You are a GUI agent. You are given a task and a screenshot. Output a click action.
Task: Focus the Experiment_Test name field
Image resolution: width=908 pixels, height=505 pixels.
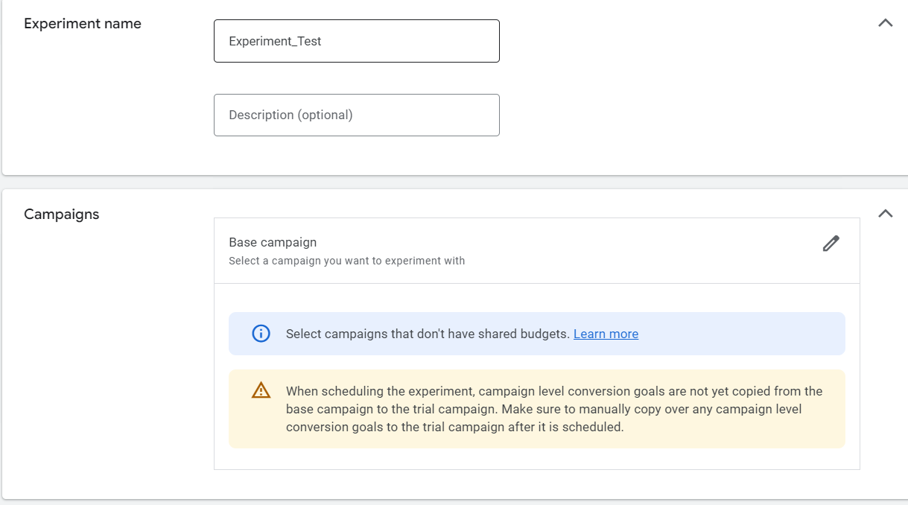pos(356,41)
